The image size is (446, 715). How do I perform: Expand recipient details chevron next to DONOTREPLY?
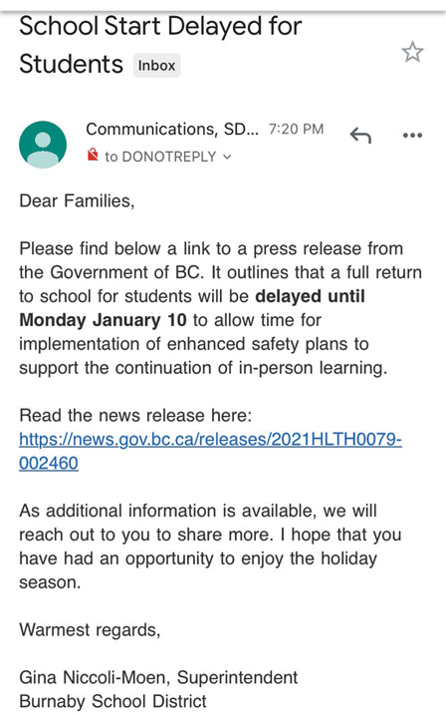tap(227, 158)
